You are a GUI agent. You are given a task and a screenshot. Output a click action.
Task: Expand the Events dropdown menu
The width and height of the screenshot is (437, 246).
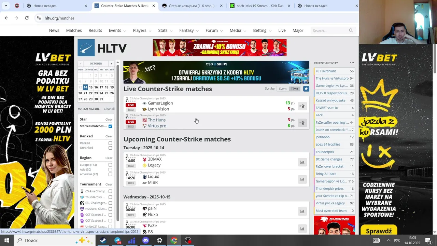tap(117, 30)
